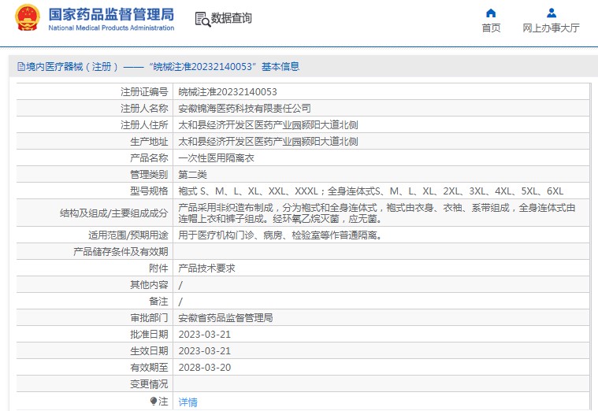Click the 附件 label
The width and height of the screenshot is (598, 411).
pyautogui.click(x=158, y=268)
